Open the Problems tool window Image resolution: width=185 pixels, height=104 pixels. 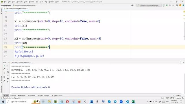pyautogui.click(x=22, y=96)
